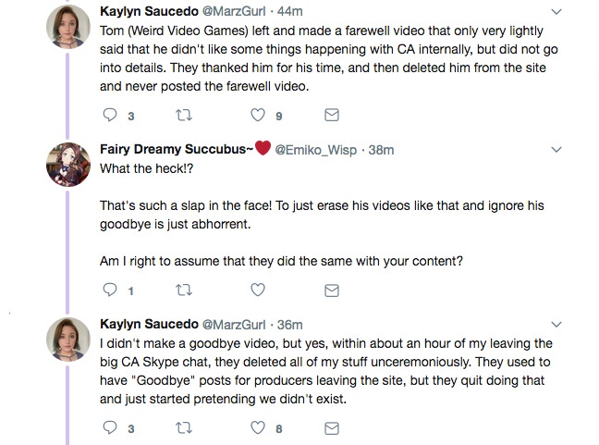
Task: Expand the menu caret on Emiko_Wisp's tweet
Action: pyautogui.click(x=556, y=149)
